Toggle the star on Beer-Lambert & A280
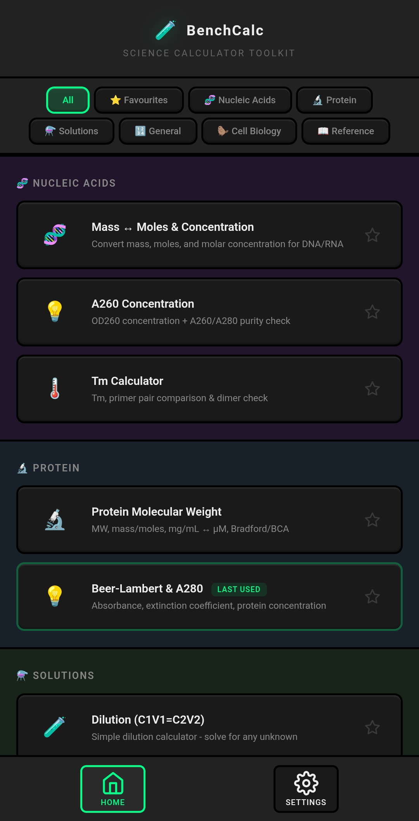Screen dimensions: 419x821 tap(372, 596)
